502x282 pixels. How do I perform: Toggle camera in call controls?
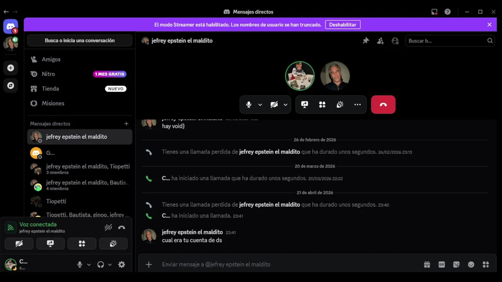click(x=274, y=105)
